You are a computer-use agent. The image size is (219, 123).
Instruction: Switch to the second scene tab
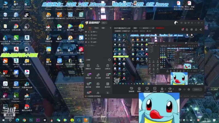click(x=96, y=28)
